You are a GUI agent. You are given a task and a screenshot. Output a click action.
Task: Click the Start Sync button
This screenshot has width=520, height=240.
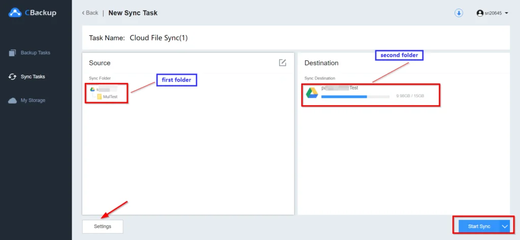click(479, 226)
